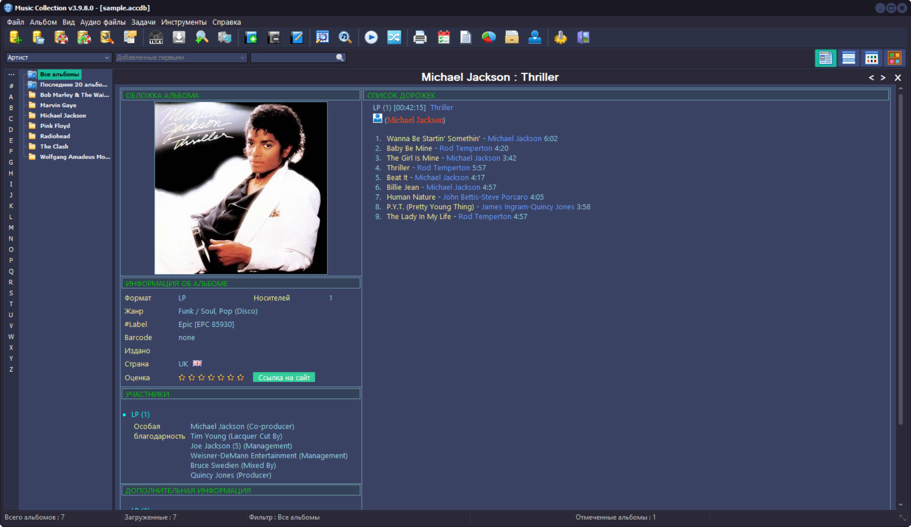This screenshot has width=911, height=527.
Task: Select Bob Marley & The Wailers folder
Action: (x=75, y=95)
